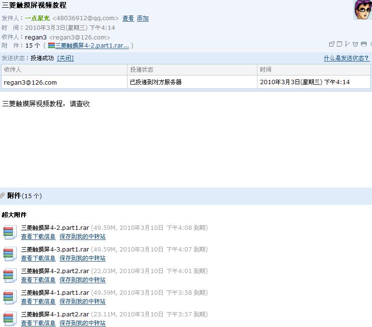Click the RAR icon for 三菱触摸屏4-1.part2.rar
Image resolution: width=372 pixels, height=327 pixels.
click(x=10, y=318)
